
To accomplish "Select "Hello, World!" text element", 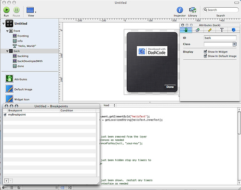I will (x=27, y=46).
